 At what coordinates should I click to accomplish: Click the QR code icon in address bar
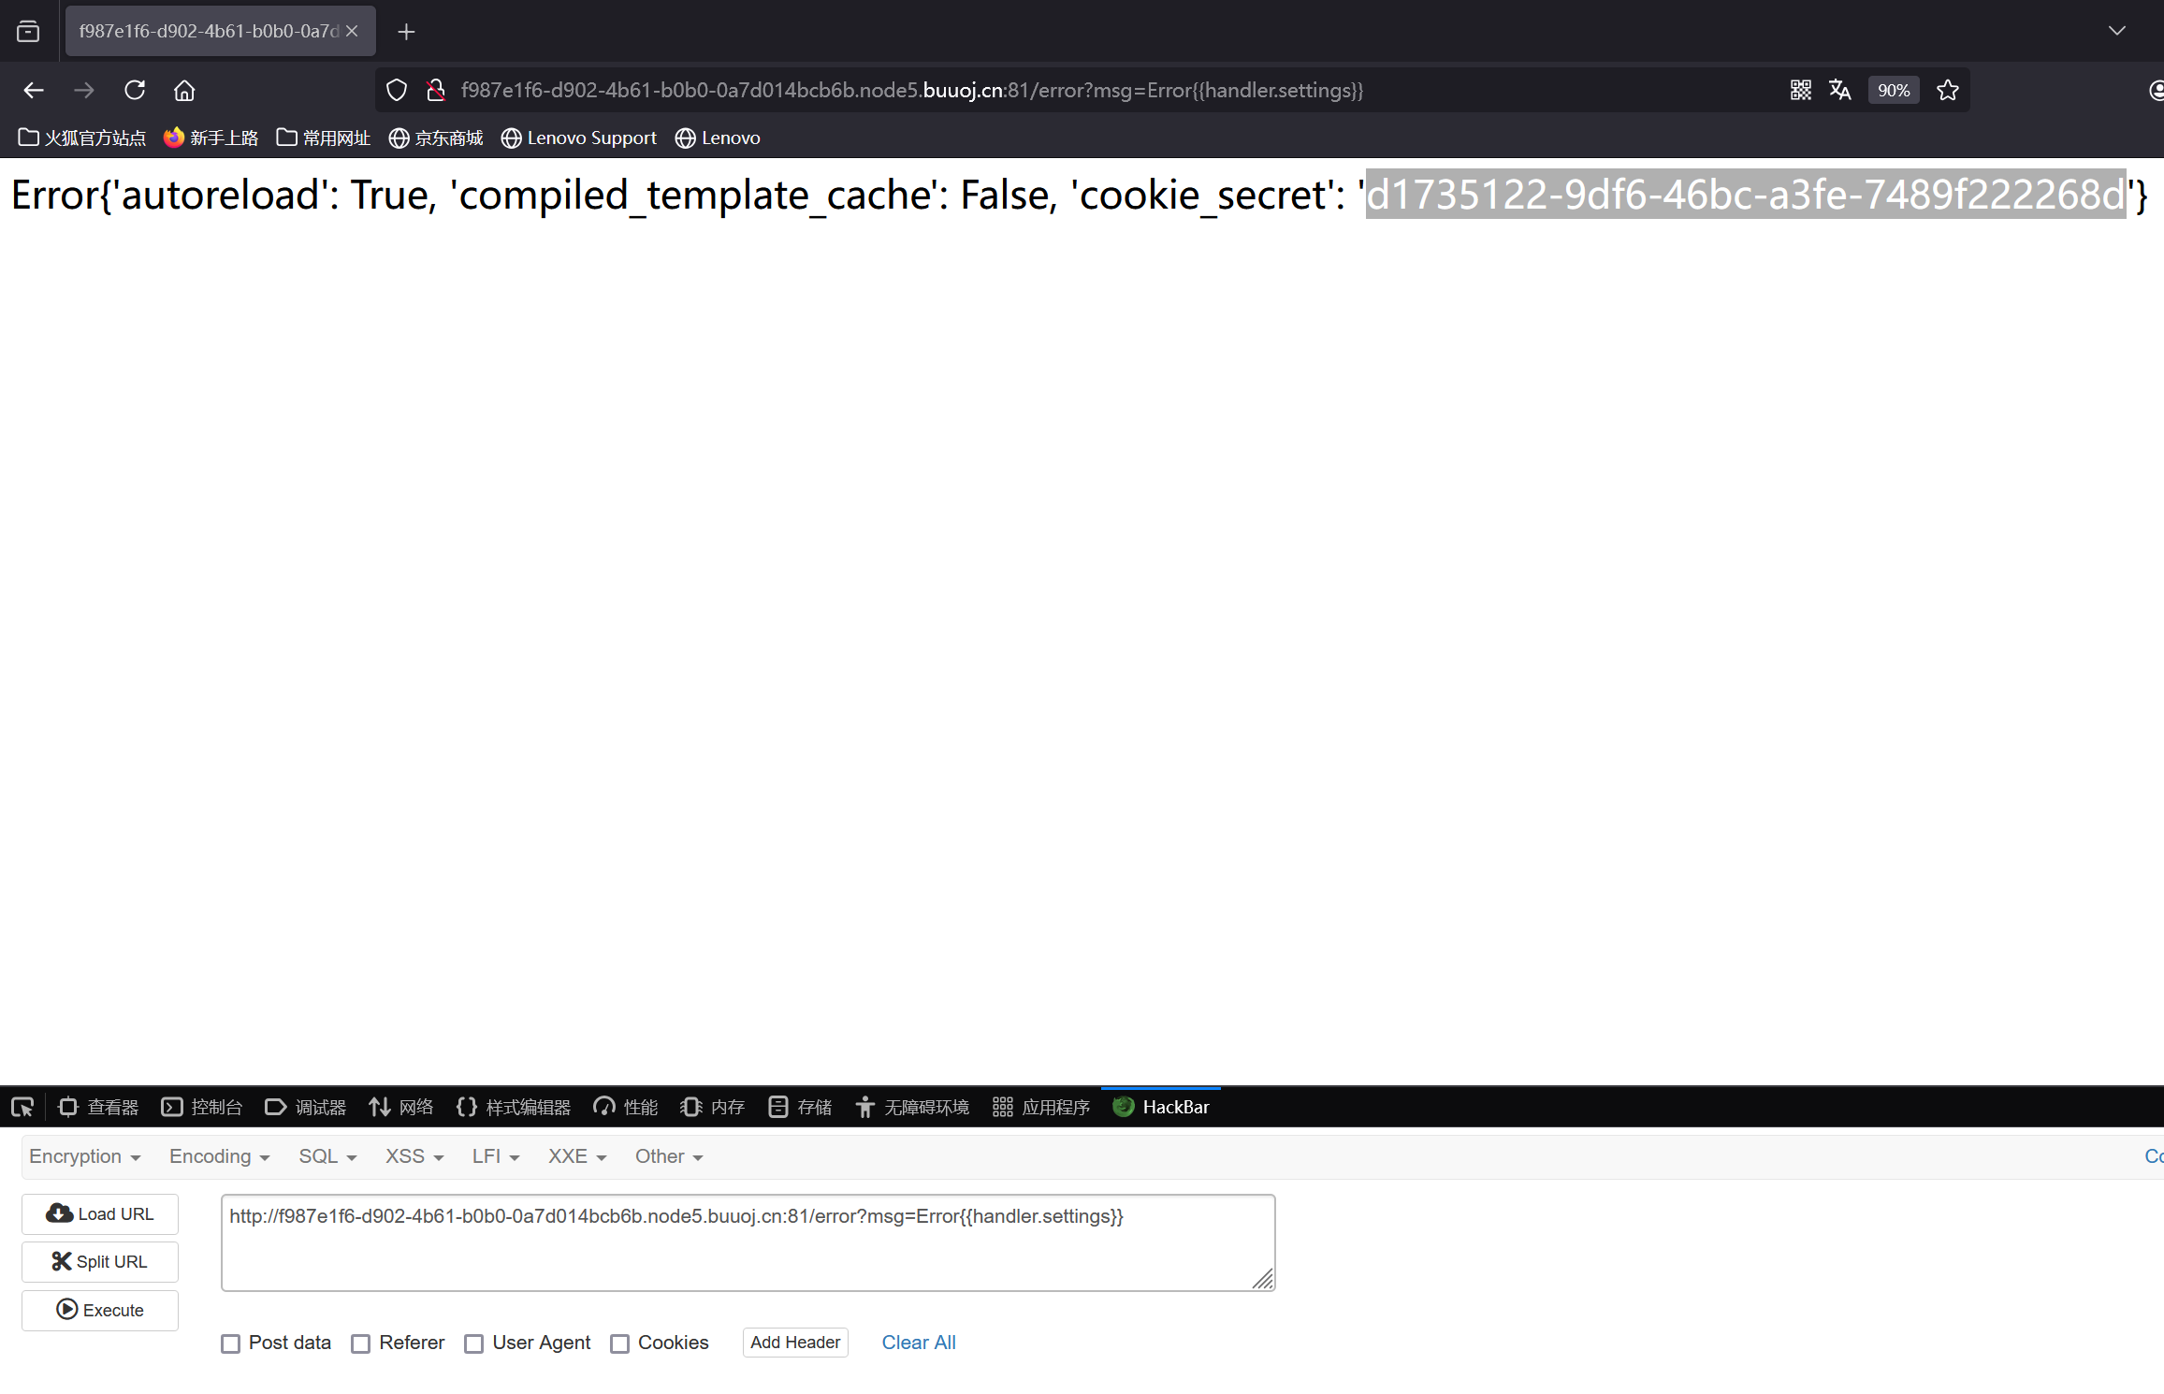tap(1801, 90)
